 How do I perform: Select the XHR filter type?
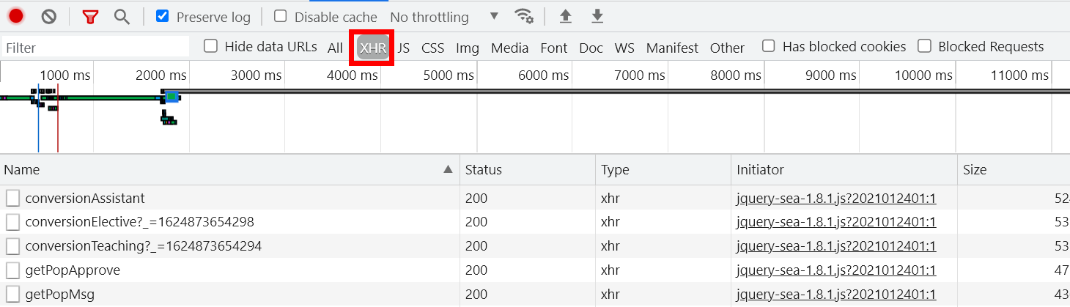pos(373,48)
